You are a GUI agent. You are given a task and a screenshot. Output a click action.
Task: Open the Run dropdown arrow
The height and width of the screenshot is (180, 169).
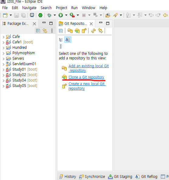click(x=66, y=15)
